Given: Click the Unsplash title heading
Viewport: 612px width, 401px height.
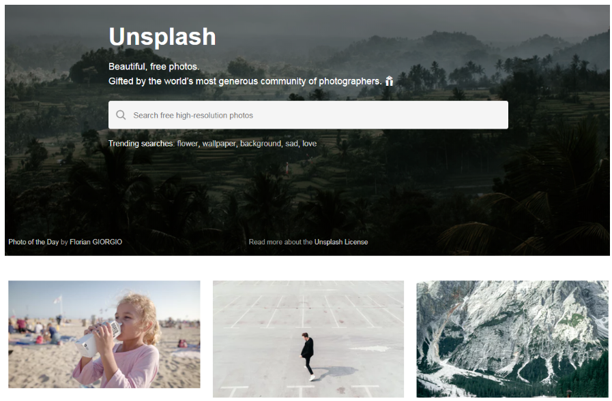Looking at the screenshot, I should pos(162,37).
